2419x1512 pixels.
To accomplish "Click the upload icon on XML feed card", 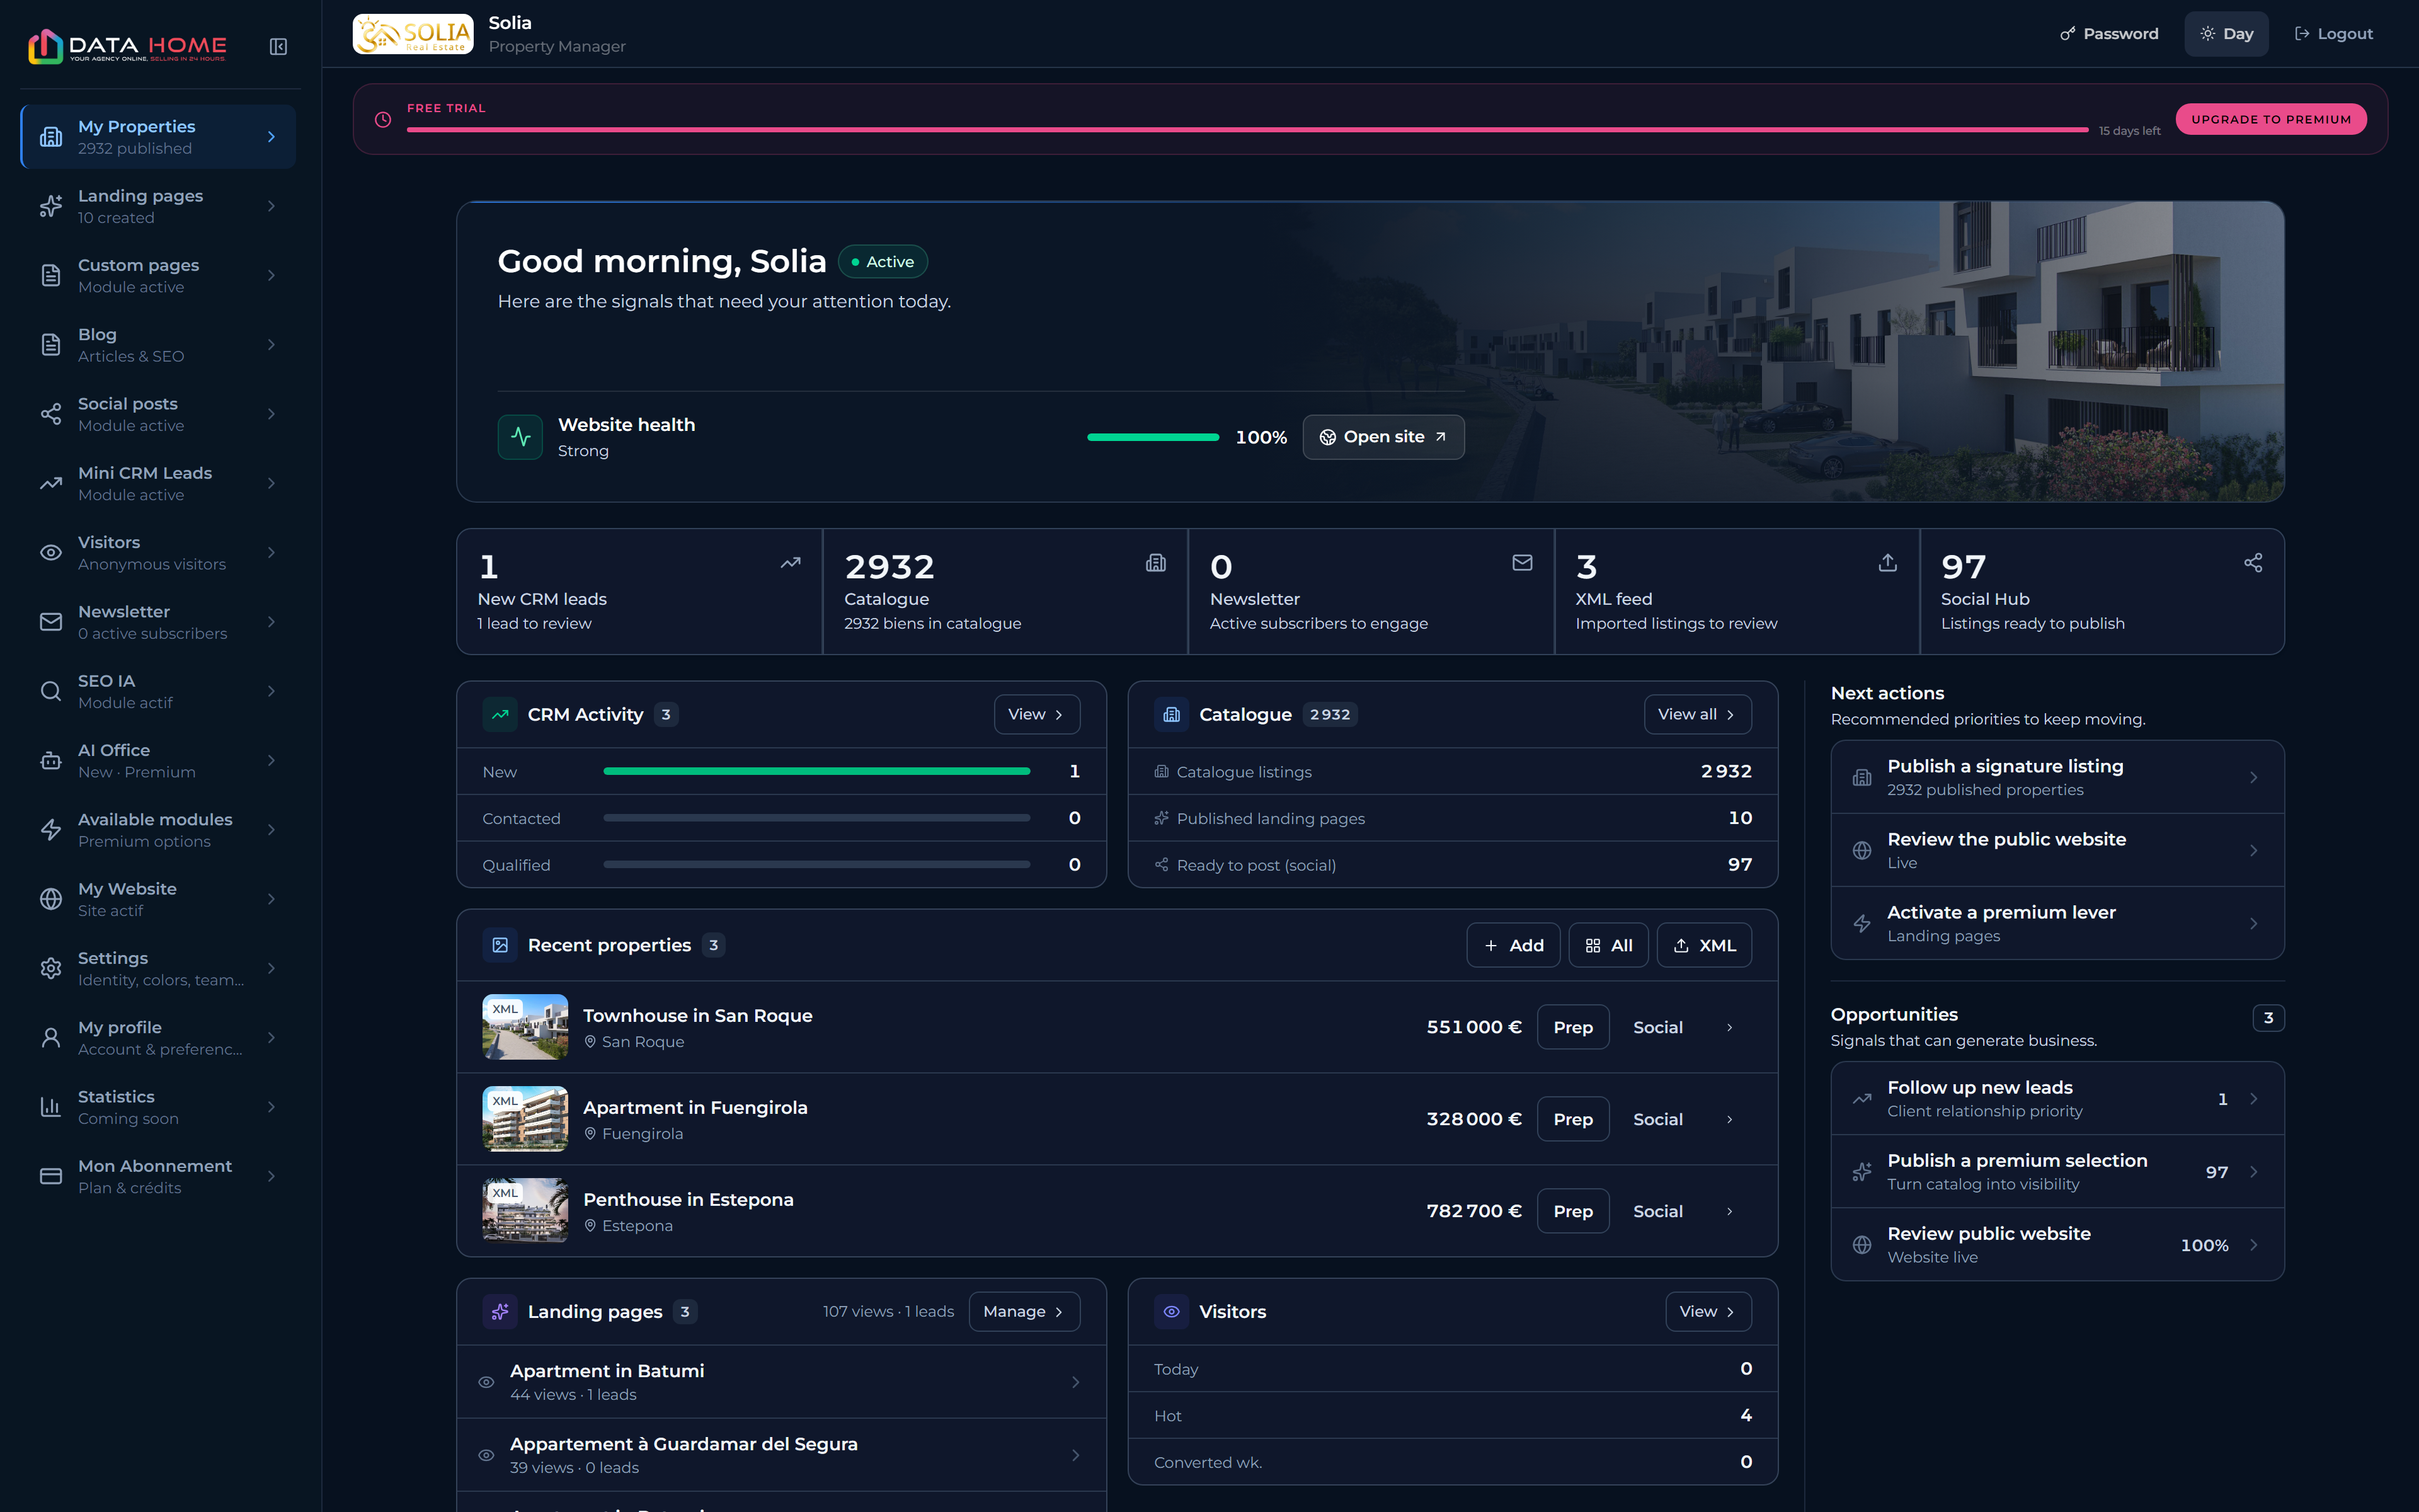I will click(x=1888, y=563).
